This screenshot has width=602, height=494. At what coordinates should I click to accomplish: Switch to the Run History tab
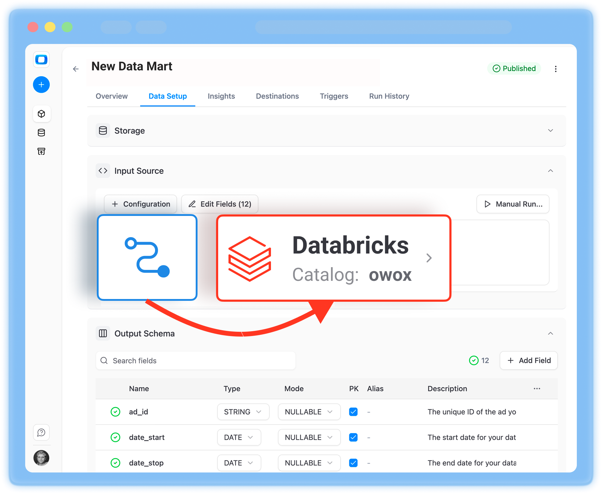(x=389, y=96)
